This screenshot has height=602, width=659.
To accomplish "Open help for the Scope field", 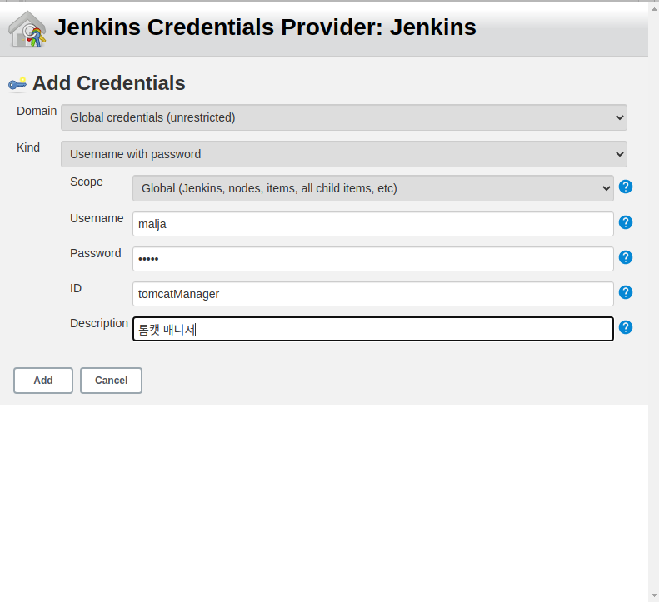I will click(x=626, y=187).
